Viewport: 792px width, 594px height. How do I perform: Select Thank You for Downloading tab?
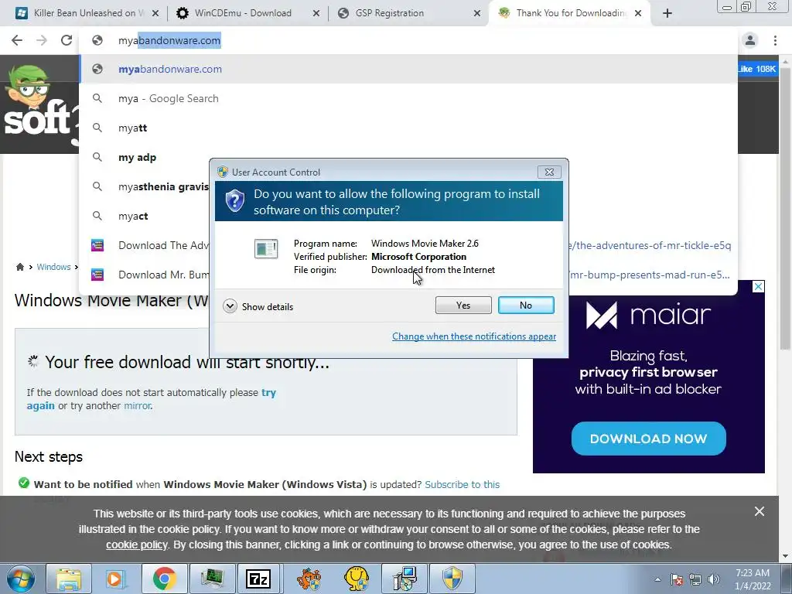click(571, 13)
